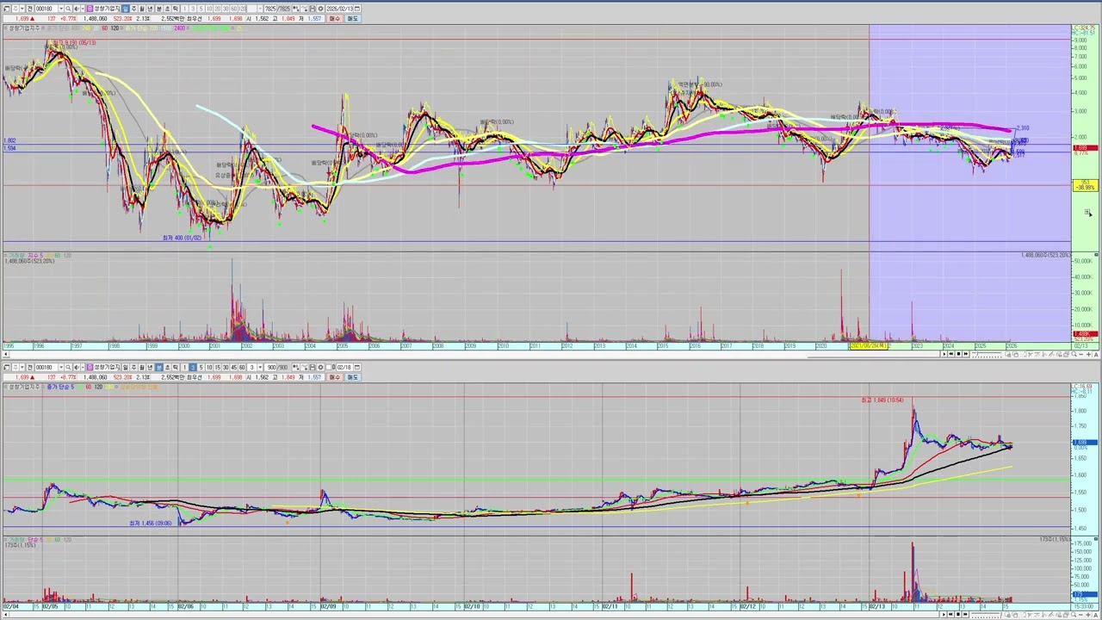The height and width of the screenshot is (620, 1102).
Task: Click the 매수 buy button in lower chart
Action: tap(335, 377)
